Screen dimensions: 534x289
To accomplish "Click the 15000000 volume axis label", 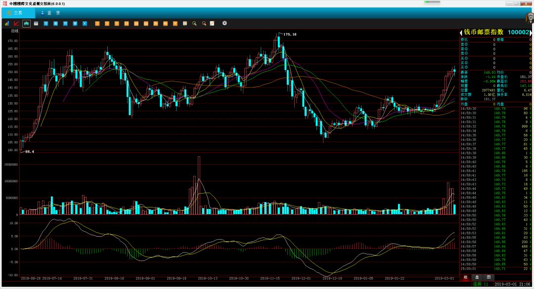I will (x=11, y=165).
